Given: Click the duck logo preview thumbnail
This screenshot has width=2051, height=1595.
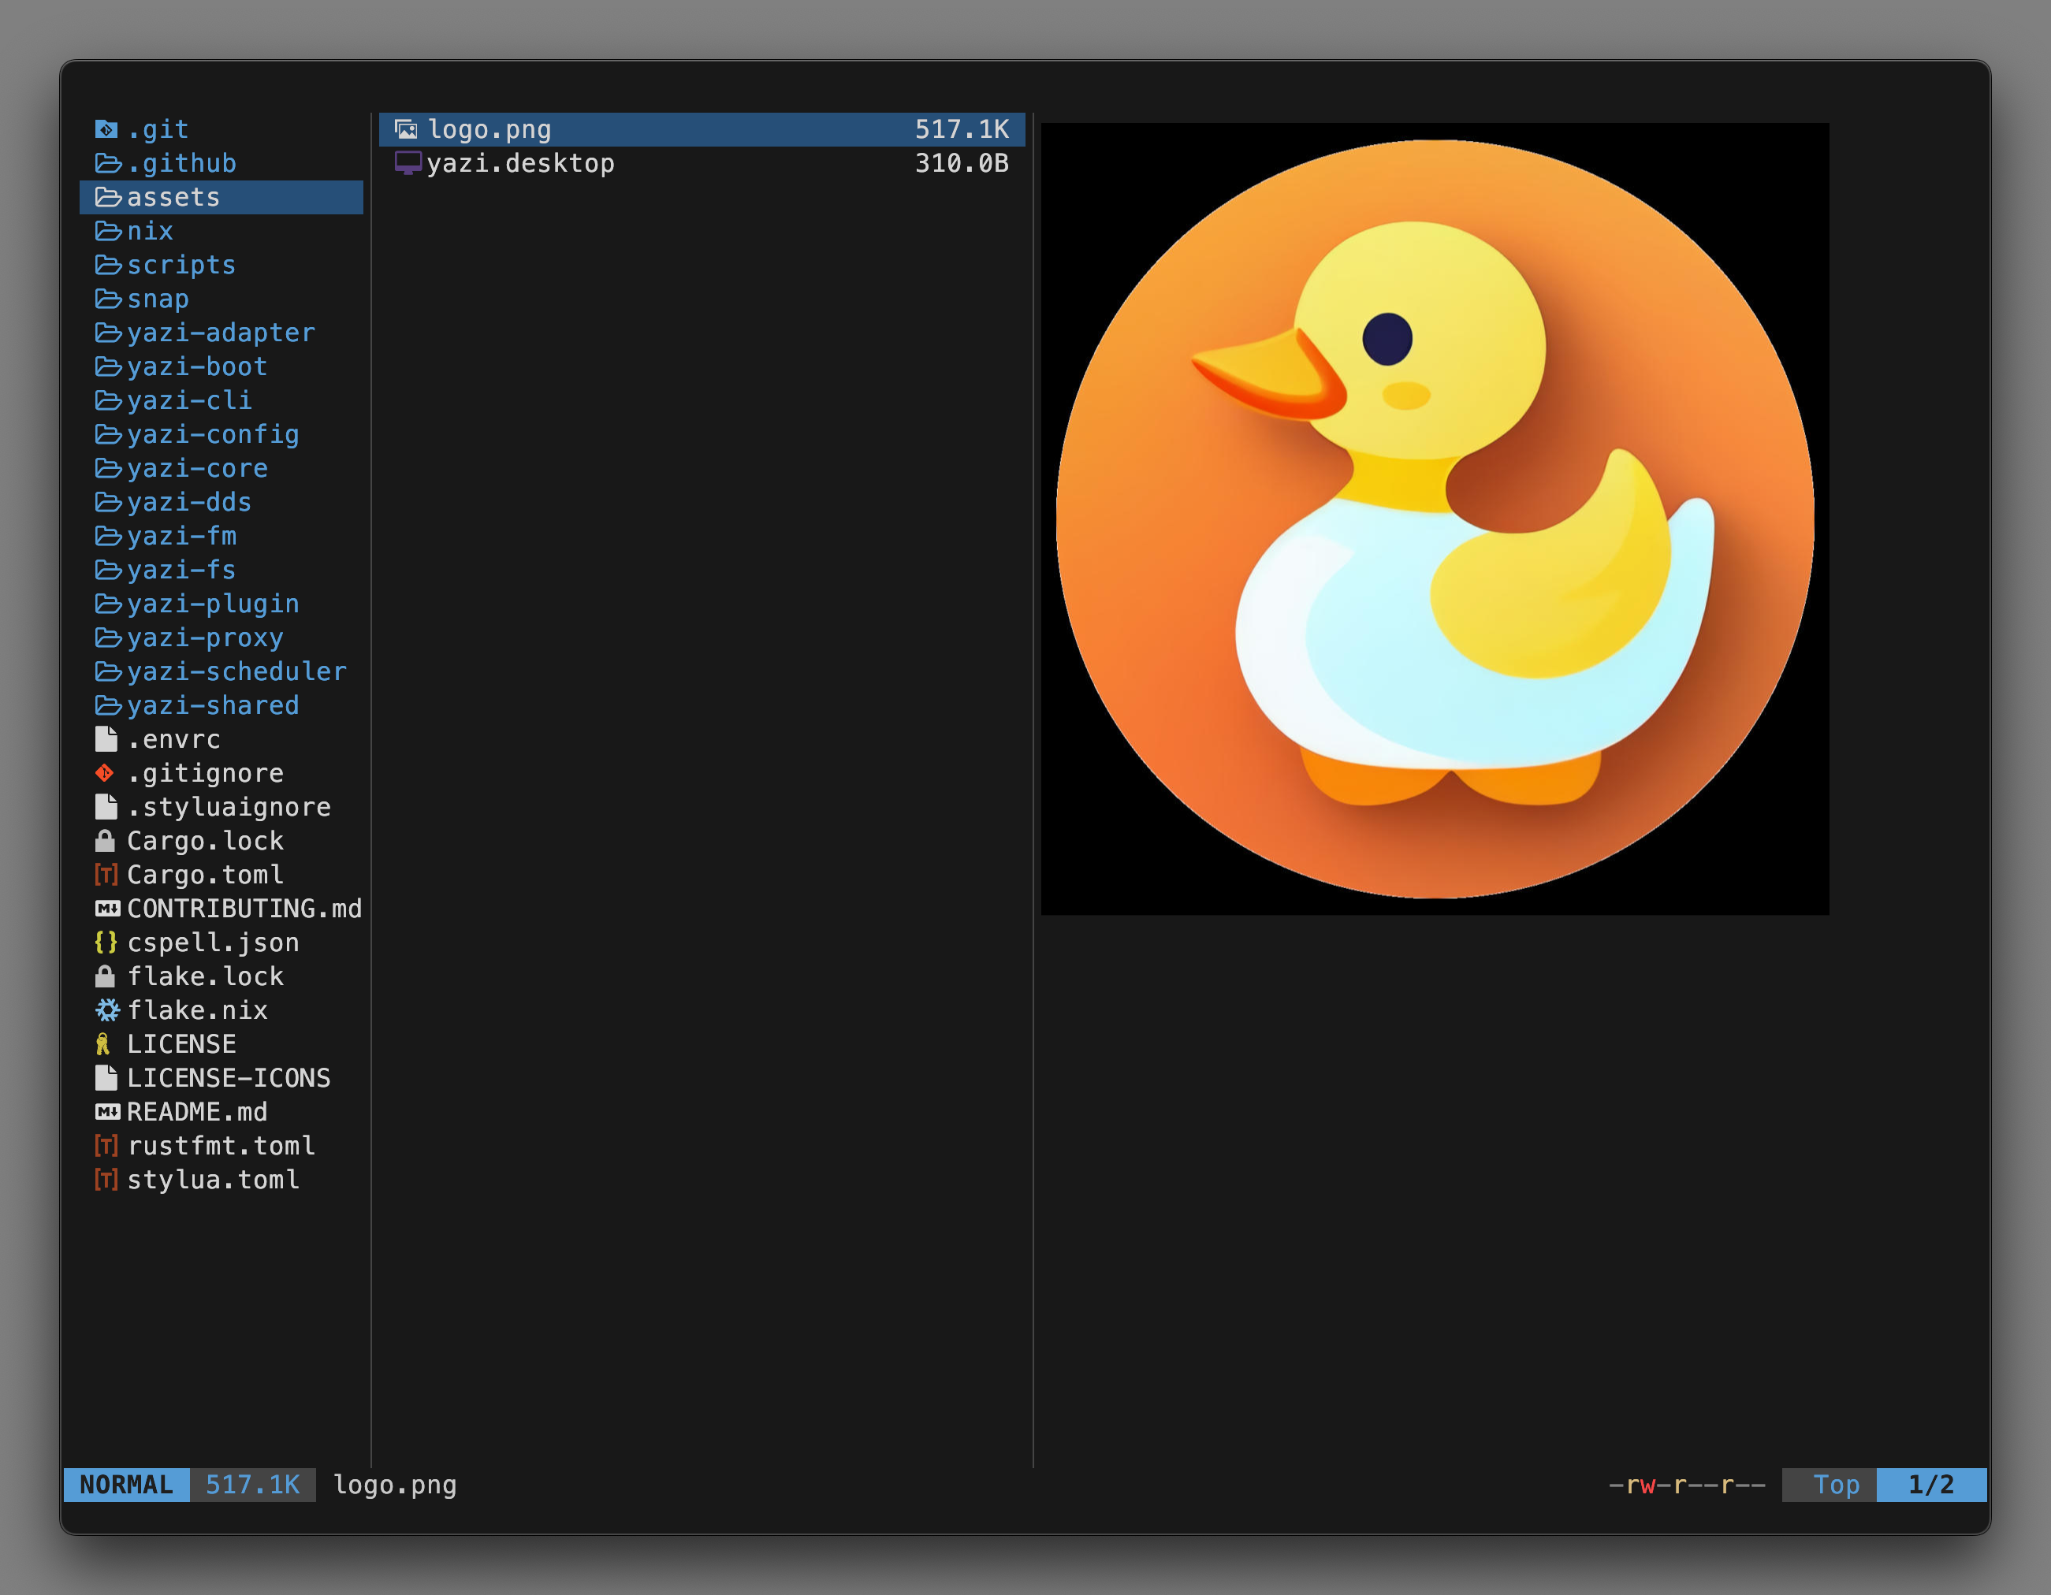Looking at the screenshot, I should coord(1435,515).
